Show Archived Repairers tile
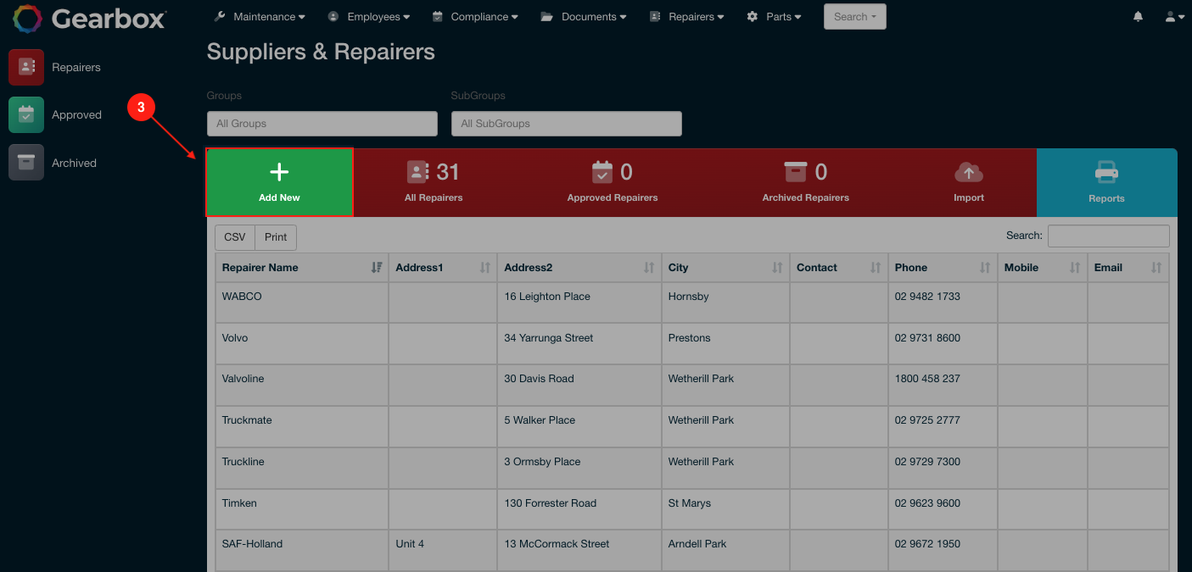Screen dimensions: 1192x572 click(x=805, y=182)
